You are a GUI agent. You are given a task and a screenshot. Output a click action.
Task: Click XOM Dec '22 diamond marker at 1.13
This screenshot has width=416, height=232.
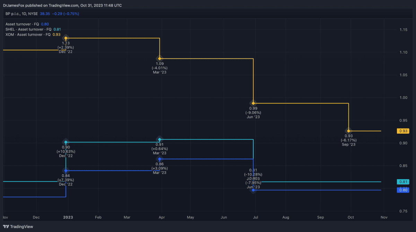(x=66, y=38)
